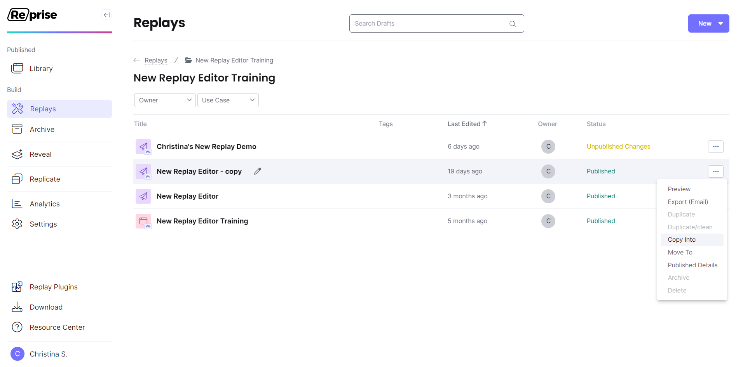Select the Replay Plugins icon
This screenshot has height=367, width=743.
(17, 287)
